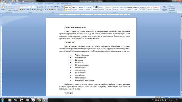Screen dimensions: 182x102
Task: Open Yandex browser taskbar icon
Action: point(33,100)
